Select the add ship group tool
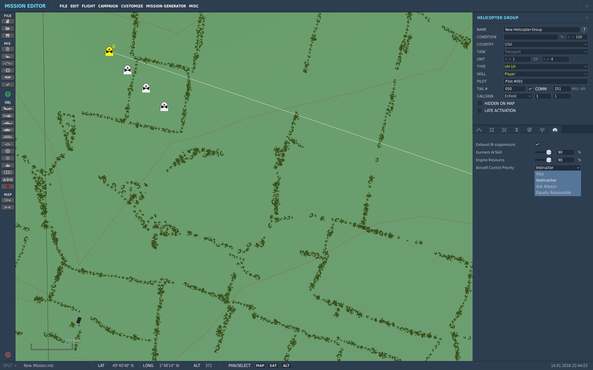The image size is (593, 370). [8, 123]
